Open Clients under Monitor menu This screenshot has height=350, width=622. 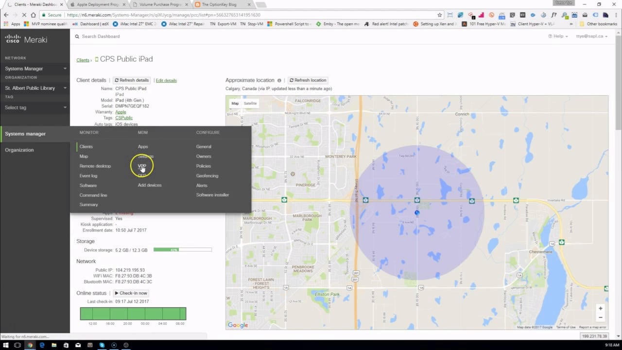coord(86,146)
